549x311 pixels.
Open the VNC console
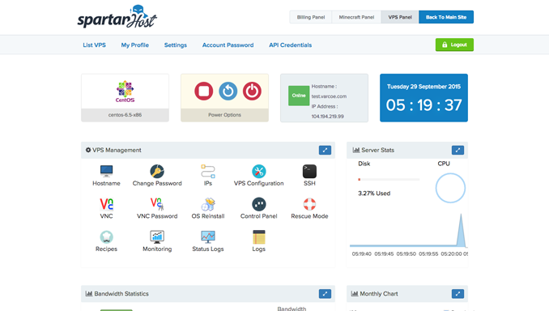click(106, 204)
